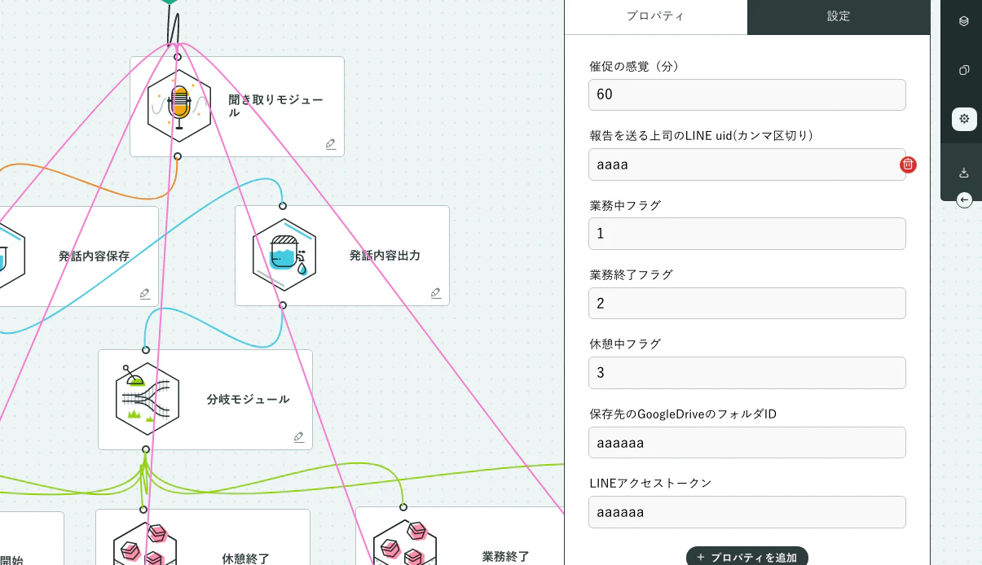Click bottom connector port of 発話内容出力
This screenshot has width=982, height=565.
click(x=283, y=305)
